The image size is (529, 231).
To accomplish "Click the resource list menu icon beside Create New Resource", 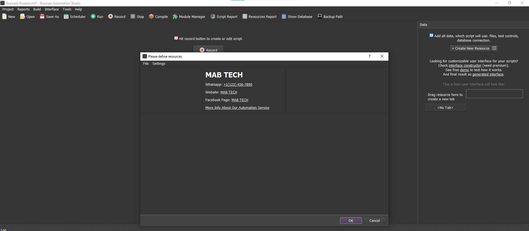I will pos(494,48).
